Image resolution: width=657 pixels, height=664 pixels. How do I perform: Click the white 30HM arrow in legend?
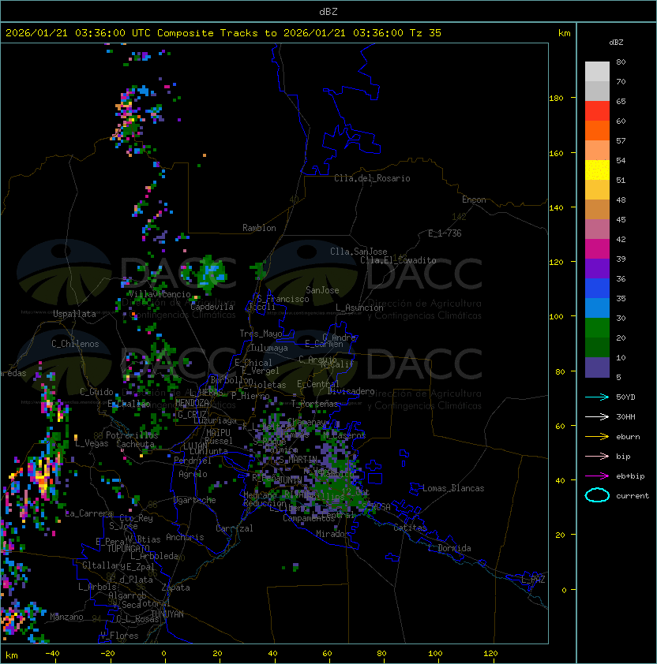[x=597, y=416]
